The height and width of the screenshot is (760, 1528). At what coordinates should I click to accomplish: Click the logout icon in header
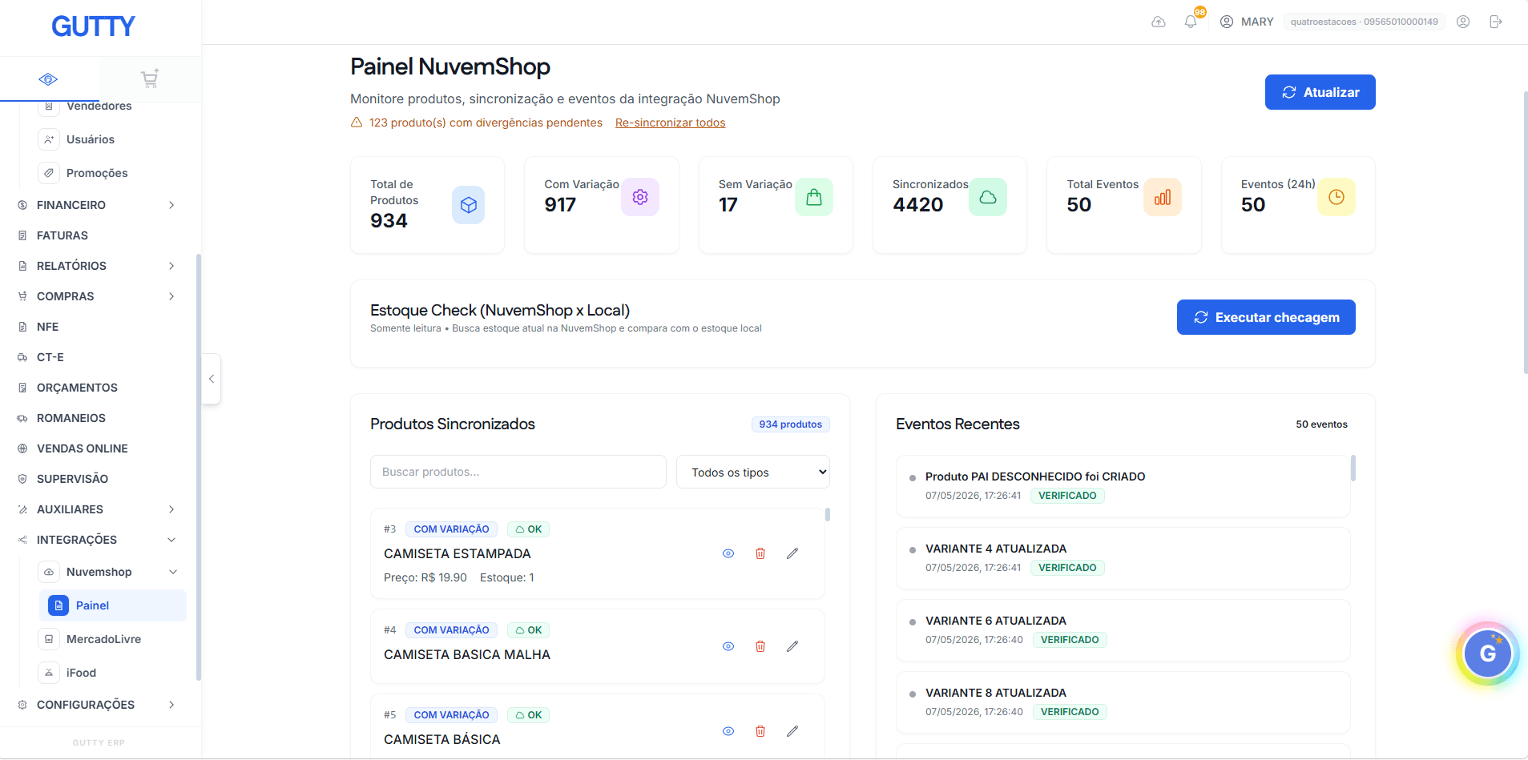pos(1496,22)
